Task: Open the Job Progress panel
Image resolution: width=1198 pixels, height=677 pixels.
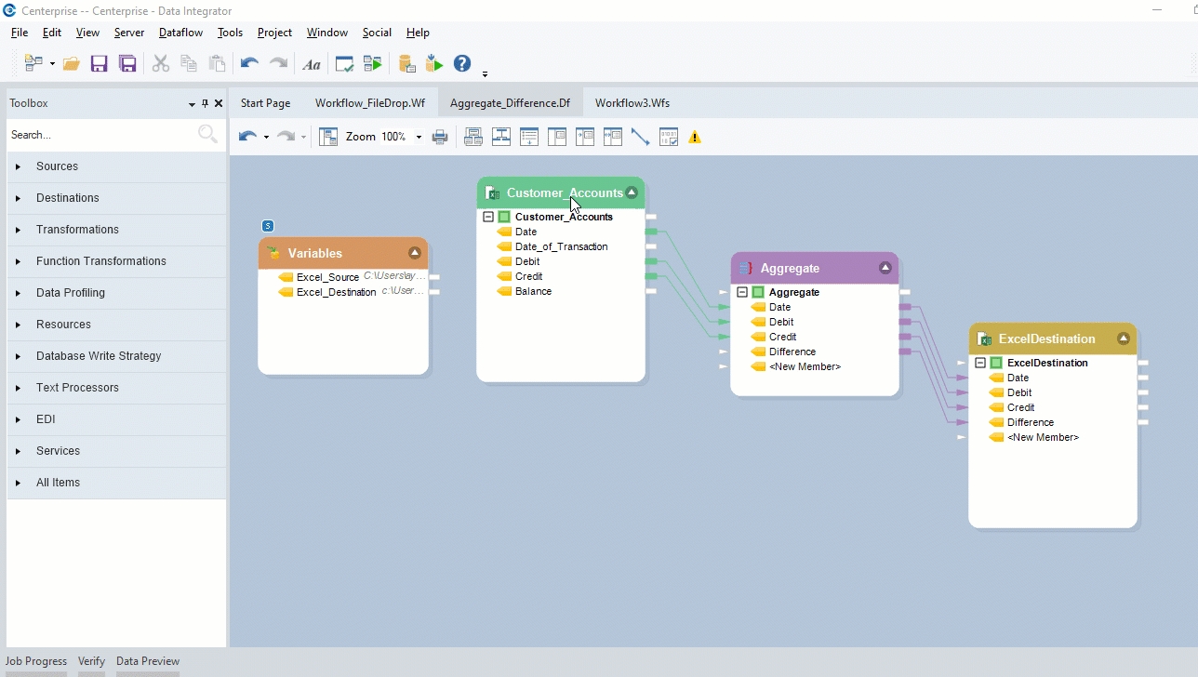Action: coord(36,661)
